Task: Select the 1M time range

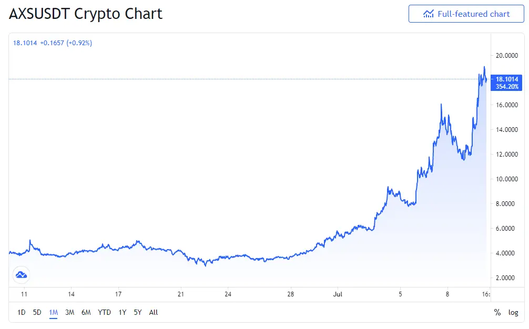Action: [x=53, y=313]
